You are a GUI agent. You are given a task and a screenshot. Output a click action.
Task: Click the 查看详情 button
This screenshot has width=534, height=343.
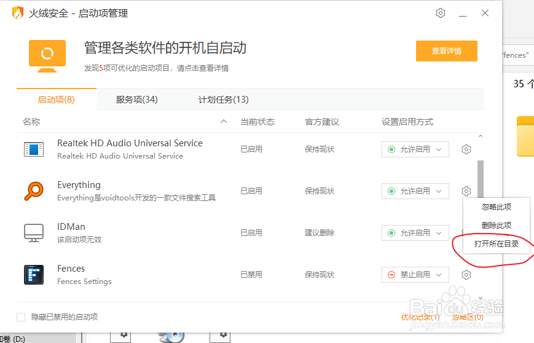(x=447, y=51)
